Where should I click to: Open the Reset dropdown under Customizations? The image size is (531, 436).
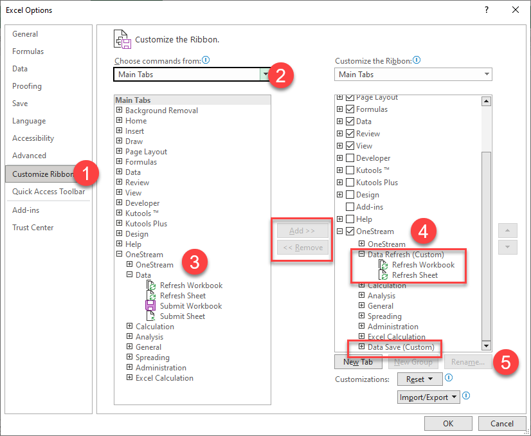[431, 379]
